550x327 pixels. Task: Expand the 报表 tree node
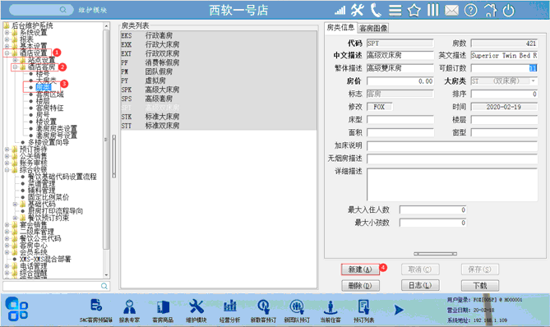click(x=7, y=39)
